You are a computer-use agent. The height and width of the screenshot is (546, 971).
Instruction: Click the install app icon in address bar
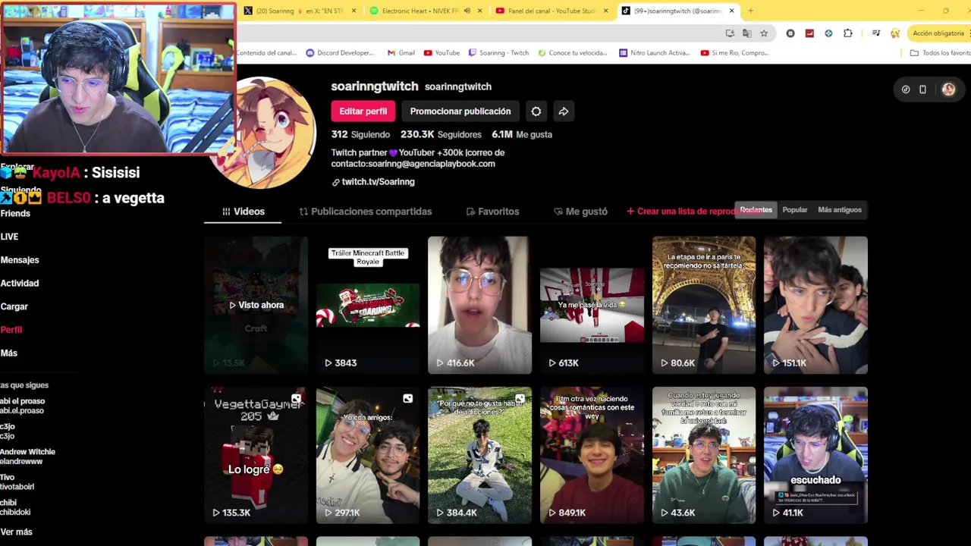[730, 33]
